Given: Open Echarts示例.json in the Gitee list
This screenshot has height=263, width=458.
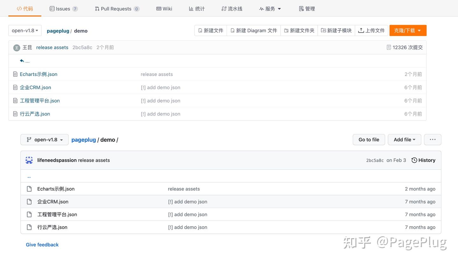Looking at the screenshot, I should [x=38, y=74].
